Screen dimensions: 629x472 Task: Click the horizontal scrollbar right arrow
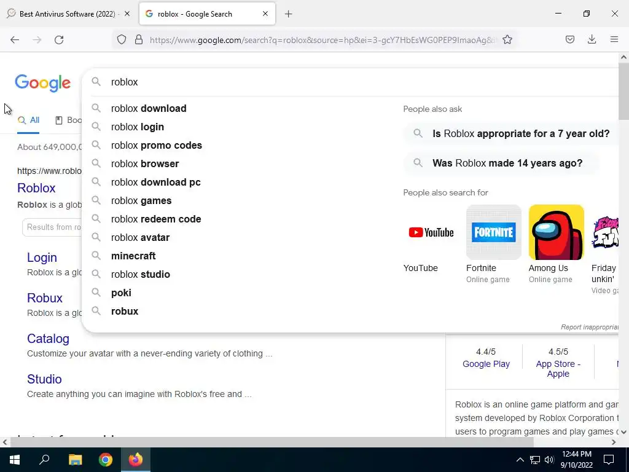pyautogui.click(x=614, y=442)
